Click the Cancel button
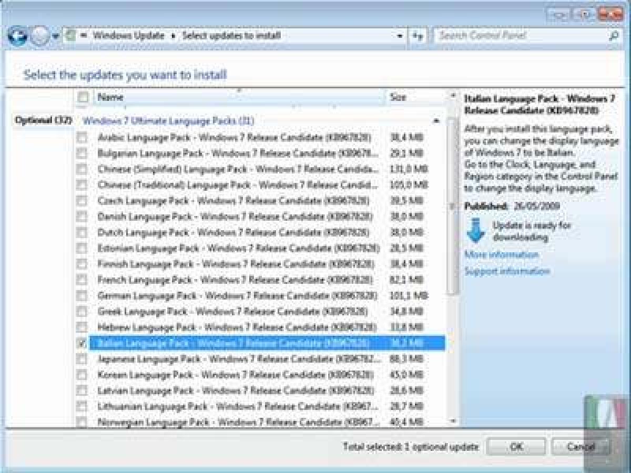The height and width of the screenshot is (473, 631). [581, 447]
